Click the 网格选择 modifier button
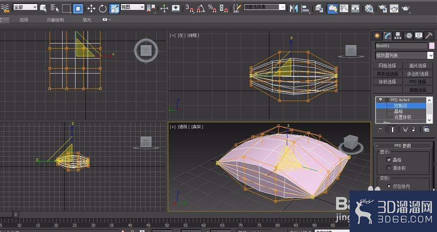This screenshot has width=437, height=232. point(388,66)
